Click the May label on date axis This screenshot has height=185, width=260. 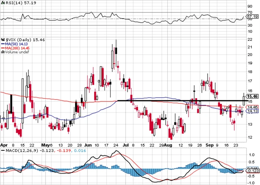tap(46, 144)
